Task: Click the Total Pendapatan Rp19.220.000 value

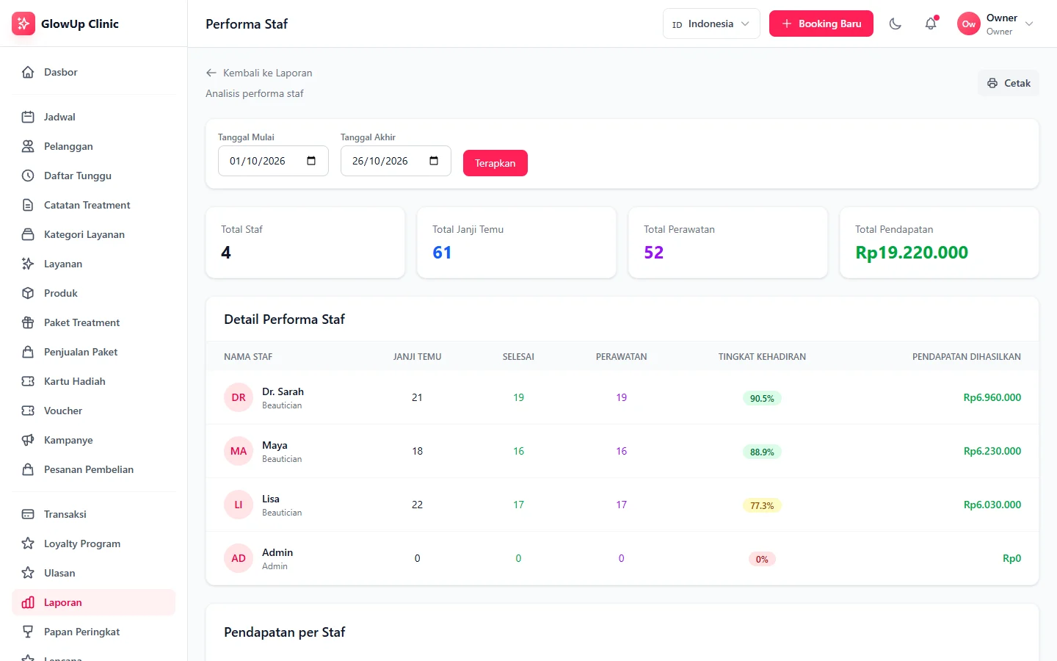Action: [x=912, y=253]
